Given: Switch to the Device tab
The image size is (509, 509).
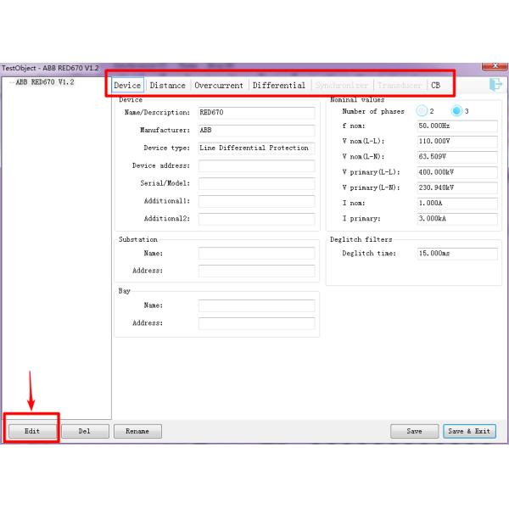Looking at the screenshot, I should [x=127, y=86].
